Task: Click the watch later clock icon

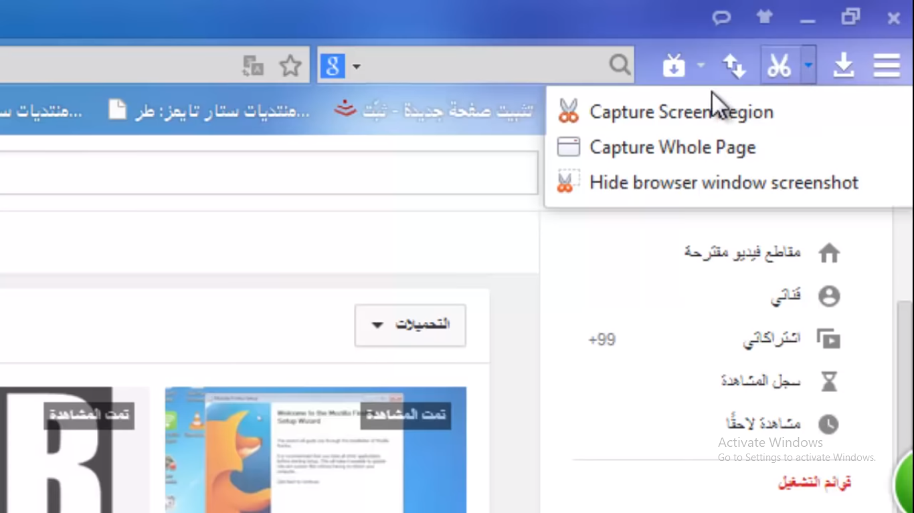Action: coord(830,423)
